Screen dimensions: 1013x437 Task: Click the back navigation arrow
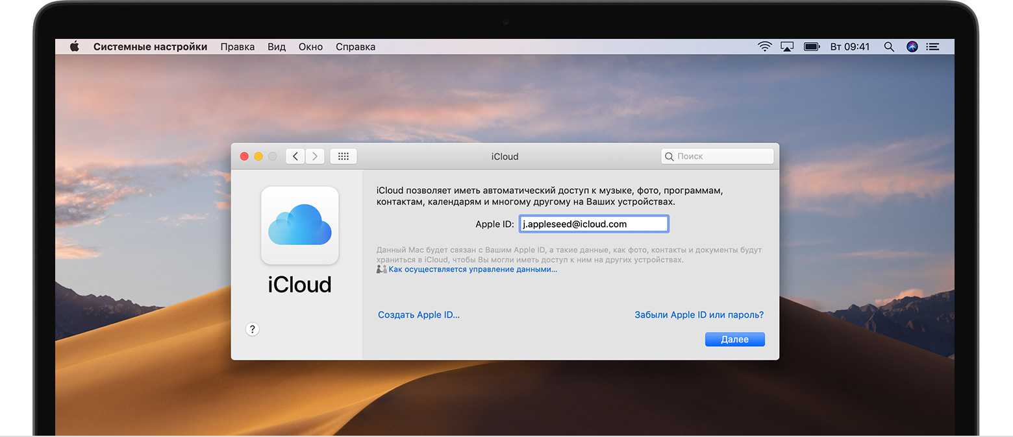[x=295, y=156]
